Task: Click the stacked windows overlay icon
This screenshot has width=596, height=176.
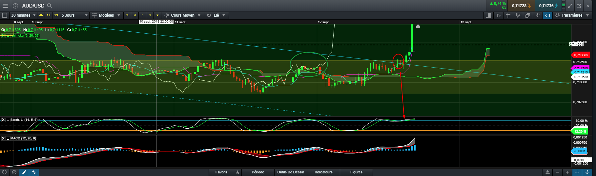Action: point(528,15)
